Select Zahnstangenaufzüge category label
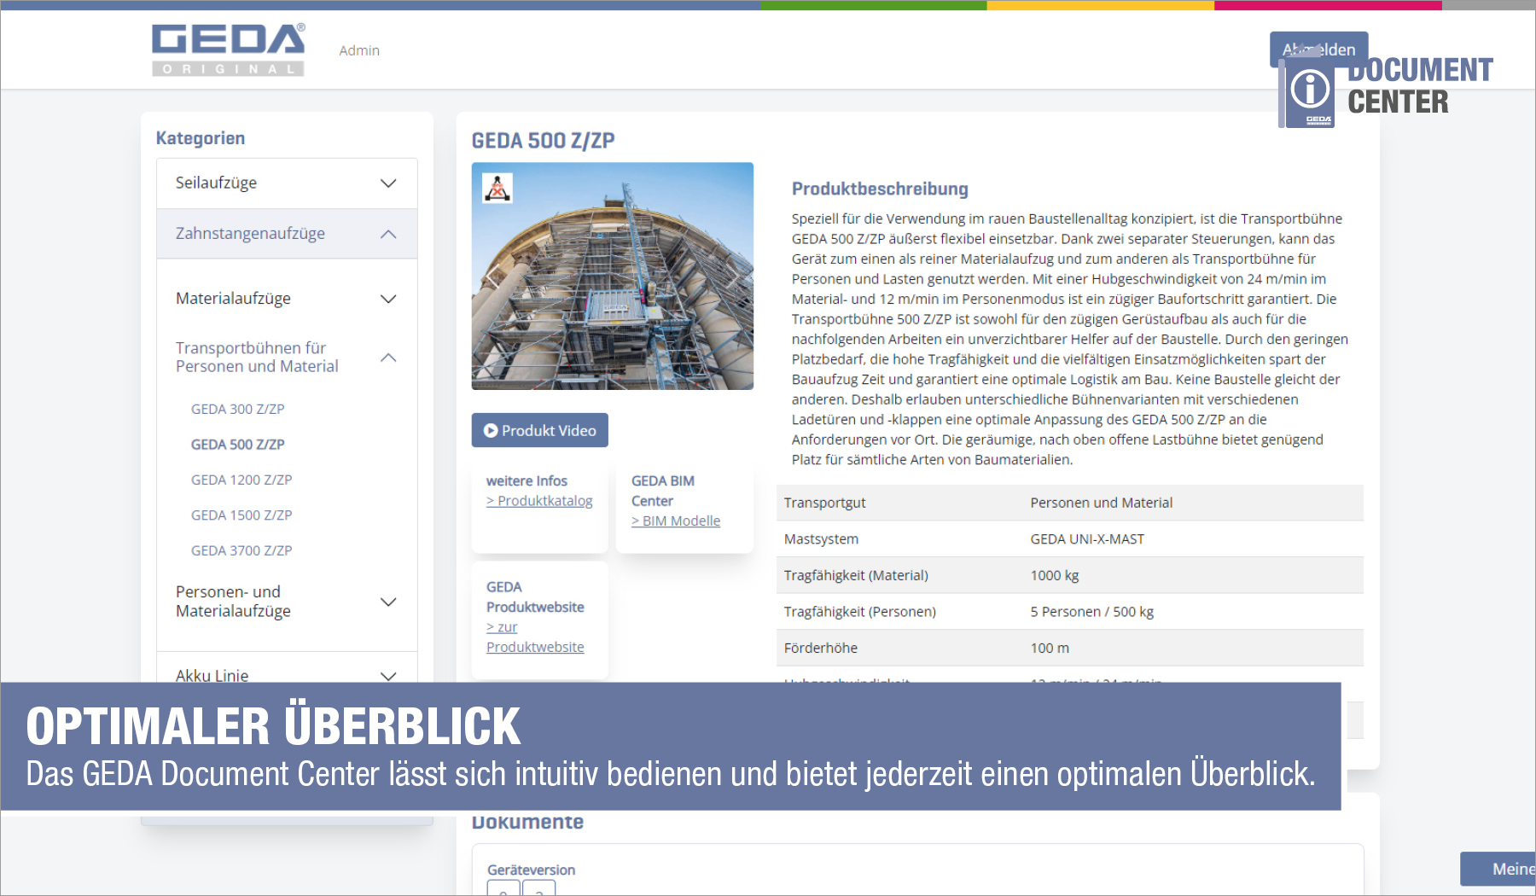1536x896 pixels. 250,234
